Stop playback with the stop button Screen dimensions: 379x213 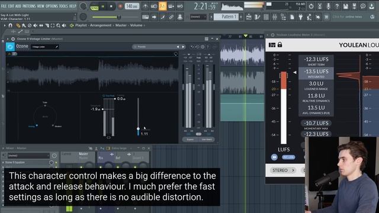[111, 7]
